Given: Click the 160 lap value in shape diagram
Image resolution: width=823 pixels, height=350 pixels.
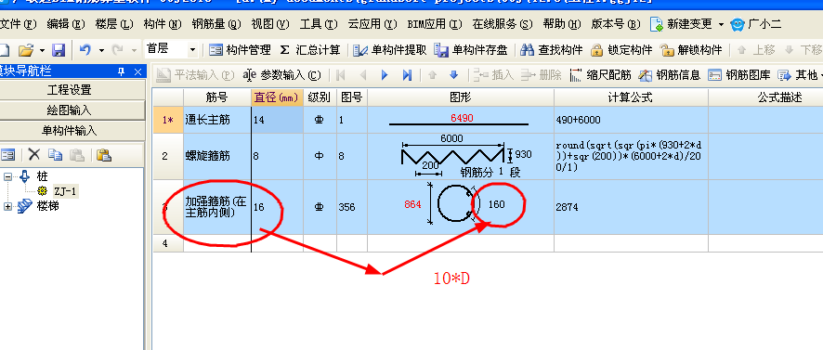Looking at the screenshot, I should tap(497, 204).
